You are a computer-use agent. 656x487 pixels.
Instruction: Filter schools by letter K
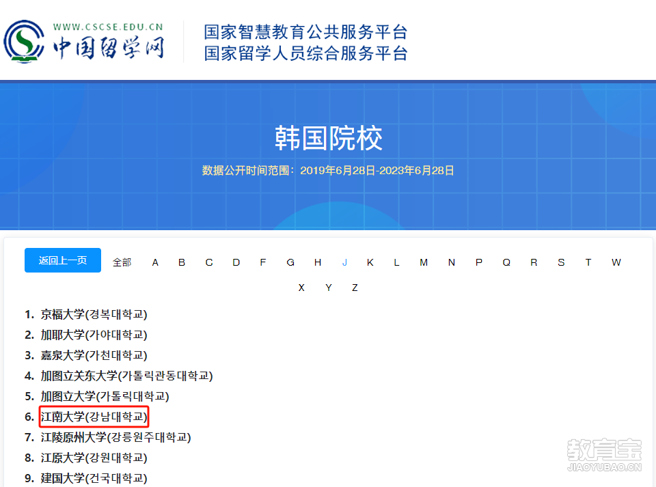(370, 262)
